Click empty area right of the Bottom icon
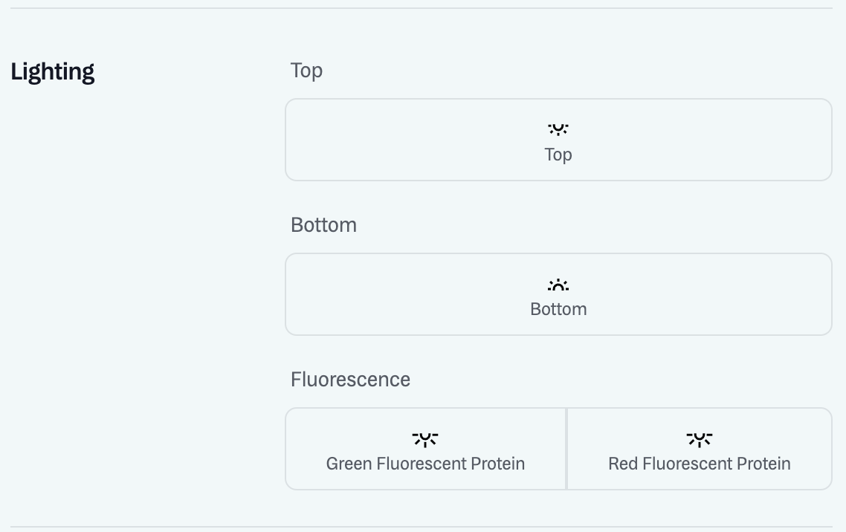Image resolution: width=846 pixels, height=532 pixels. (701, 294)
